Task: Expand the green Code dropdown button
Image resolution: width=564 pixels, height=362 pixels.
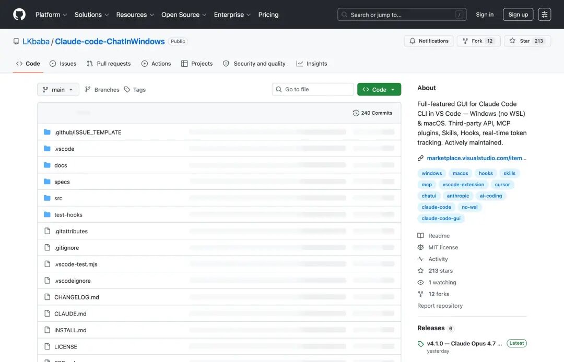Action: [x=379, y=89]
